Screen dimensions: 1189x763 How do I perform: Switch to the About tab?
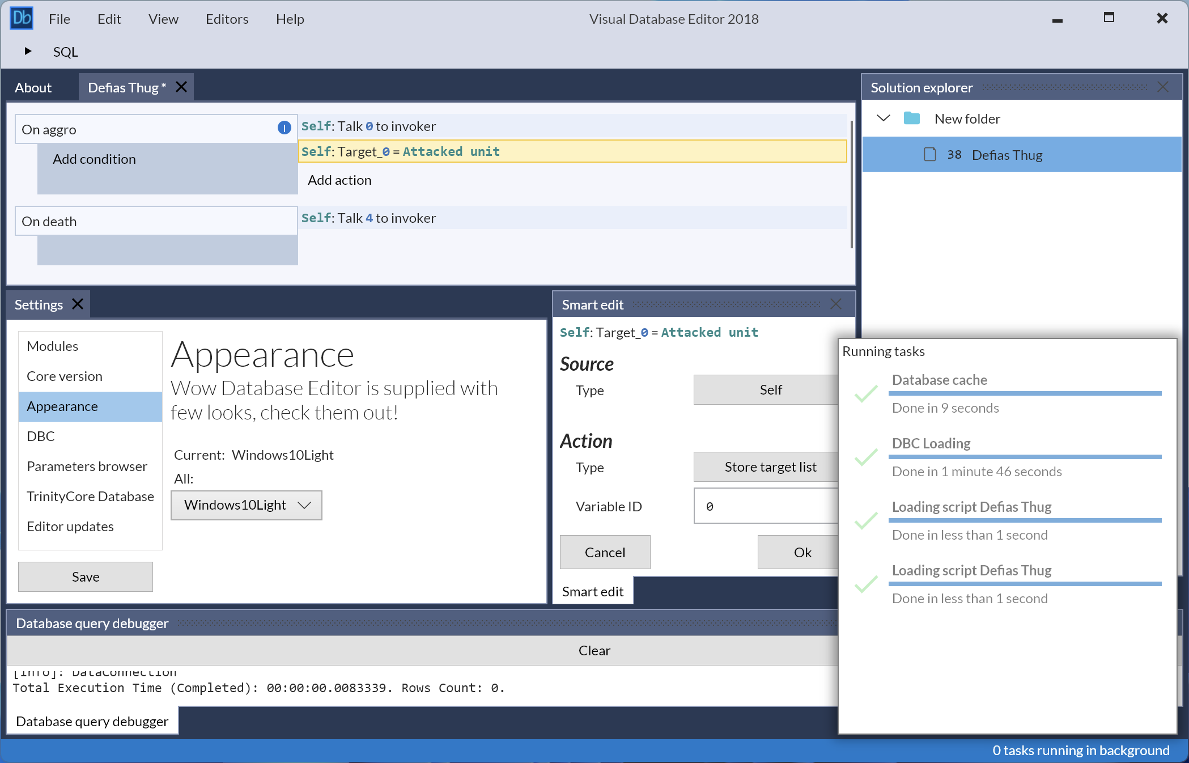pyautogui.click(x=33, y=87)
